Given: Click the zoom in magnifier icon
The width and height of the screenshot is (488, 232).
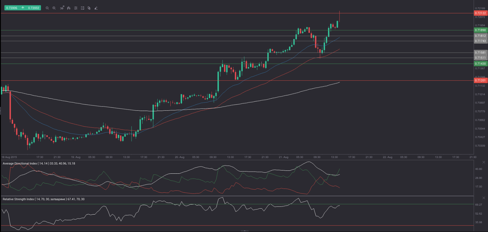Looking at the screenshot, I should [54, 8].
